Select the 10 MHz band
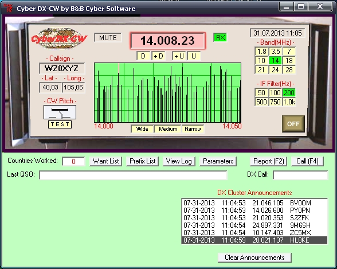 pos(261,61)
